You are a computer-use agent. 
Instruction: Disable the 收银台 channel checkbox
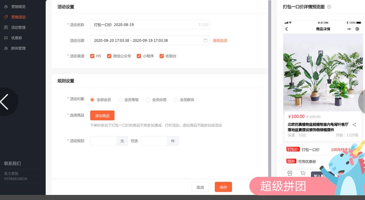point(162,56)
